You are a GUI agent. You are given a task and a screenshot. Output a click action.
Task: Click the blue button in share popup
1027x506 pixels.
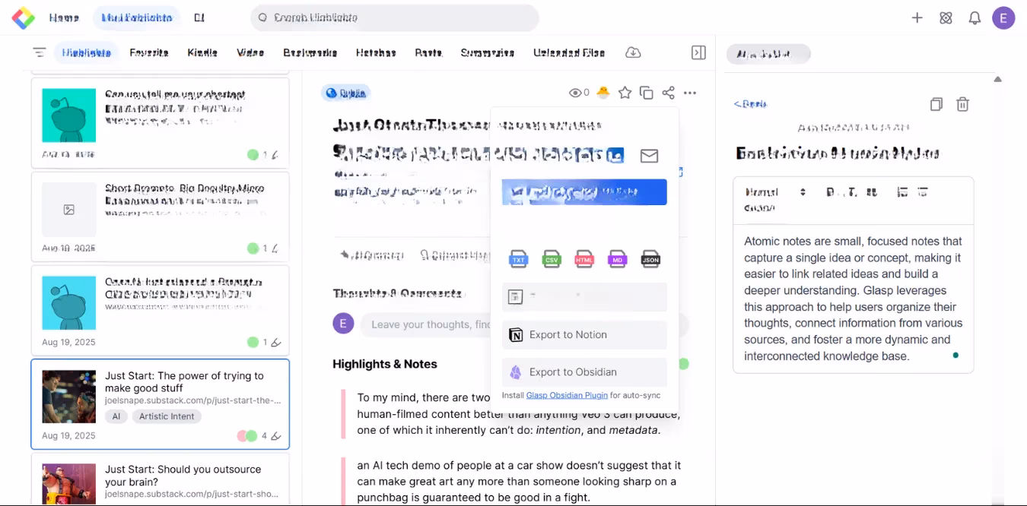[584, 192]
